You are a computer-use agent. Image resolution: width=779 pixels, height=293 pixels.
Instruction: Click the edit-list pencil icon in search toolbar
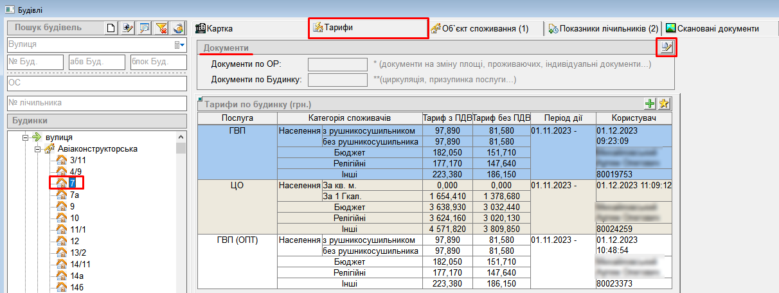point(128,28)
